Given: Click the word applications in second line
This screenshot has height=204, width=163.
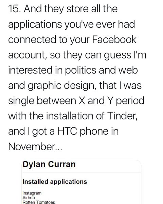Looking at the screenshot, I should tap(35, 24).
